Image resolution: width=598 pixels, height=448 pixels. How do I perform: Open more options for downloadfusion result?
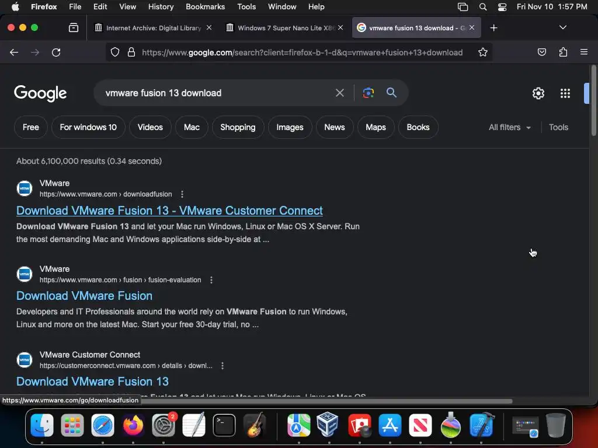(182, 194)
